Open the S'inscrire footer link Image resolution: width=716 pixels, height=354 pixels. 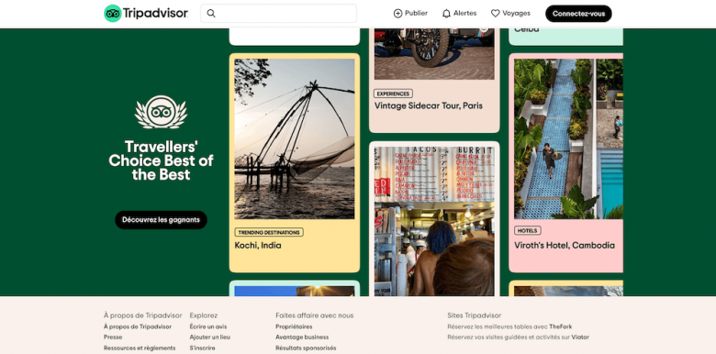click(202, 348)
